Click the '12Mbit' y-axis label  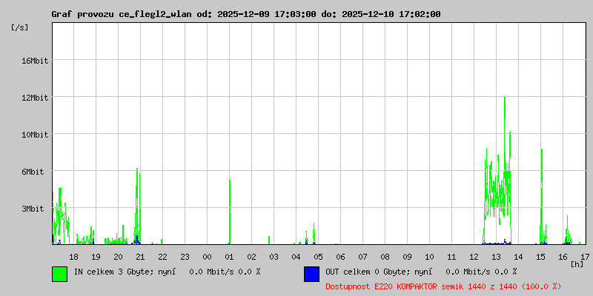click(34, 98)
